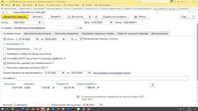The width and height of the screenshot is (198, 111).
Task: Open history icon in title bar
Action: (x=175, y=2)
